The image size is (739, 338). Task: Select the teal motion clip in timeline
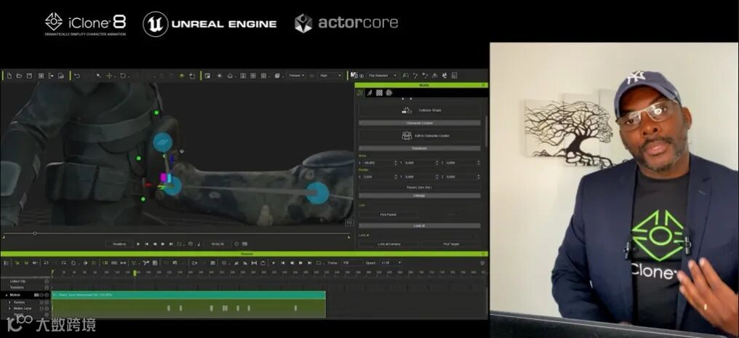pos(188,295)
